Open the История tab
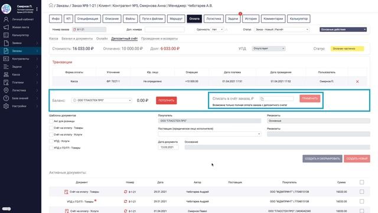Screen dimensions: 378x213 (x=250, y=18)
